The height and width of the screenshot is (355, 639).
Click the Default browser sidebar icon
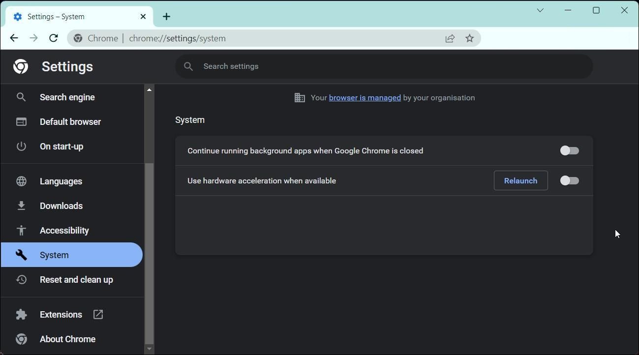21,121
